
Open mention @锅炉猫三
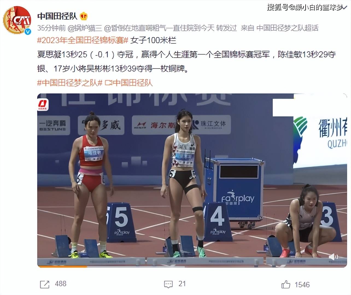pos(84,28)
